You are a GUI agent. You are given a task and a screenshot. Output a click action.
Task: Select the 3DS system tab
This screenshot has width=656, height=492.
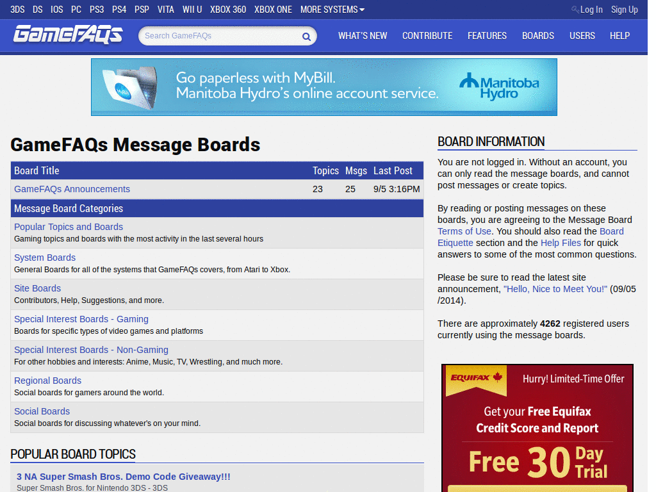tap(17, 9)
